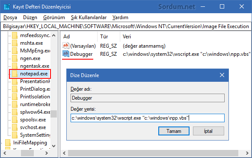Select the SystemSettings folder icon
This screenshot has height=158, width=252.
[x=15, y=135]
